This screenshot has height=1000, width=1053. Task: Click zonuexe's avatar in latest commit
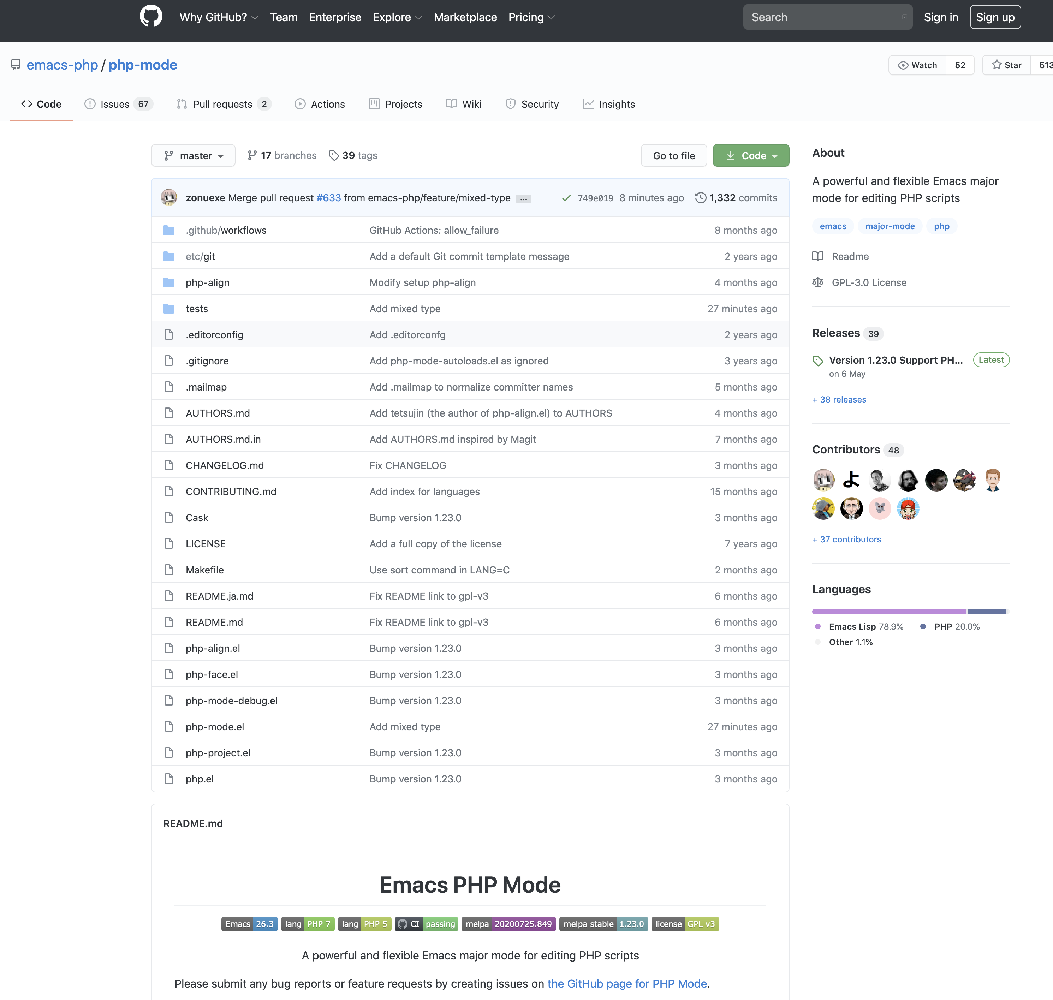(x=169, y=198)
